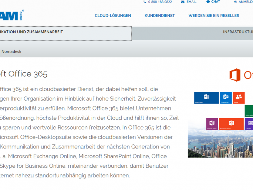The width and height of the screenshot is (253, 190).
Task: Click the PowerPoint Online tile
Action: coord(231,124)
